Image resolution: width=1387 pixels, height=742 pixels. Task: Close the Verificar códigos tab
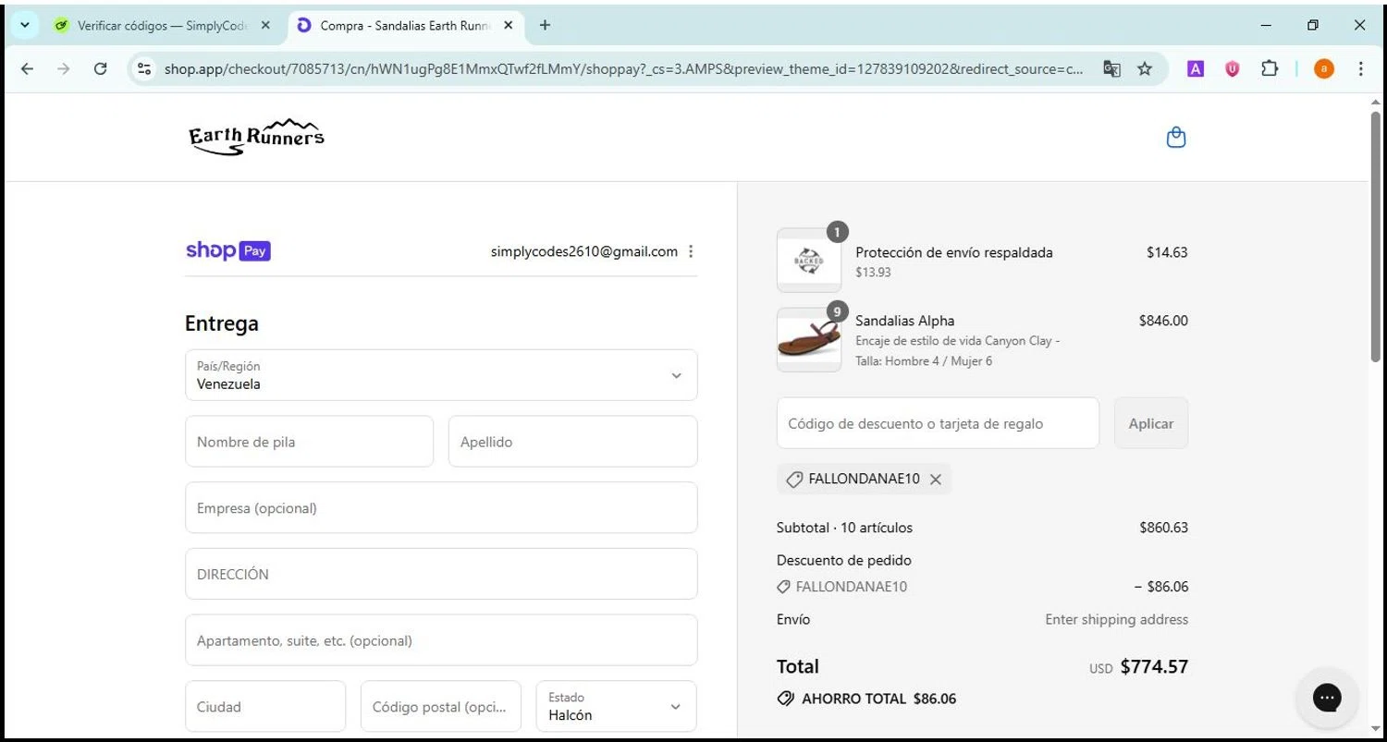[265, 25]
